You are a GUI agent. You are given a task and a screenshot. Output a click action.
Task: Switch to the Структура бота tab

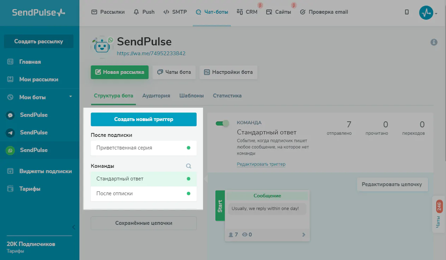point(113,96)
